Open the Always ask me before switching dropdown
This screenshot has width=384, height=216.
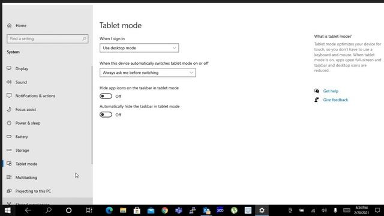click(x=148, y=73)
